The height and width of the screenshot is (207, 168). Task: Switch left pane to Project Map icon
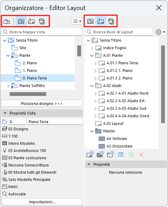coord(7,21)
